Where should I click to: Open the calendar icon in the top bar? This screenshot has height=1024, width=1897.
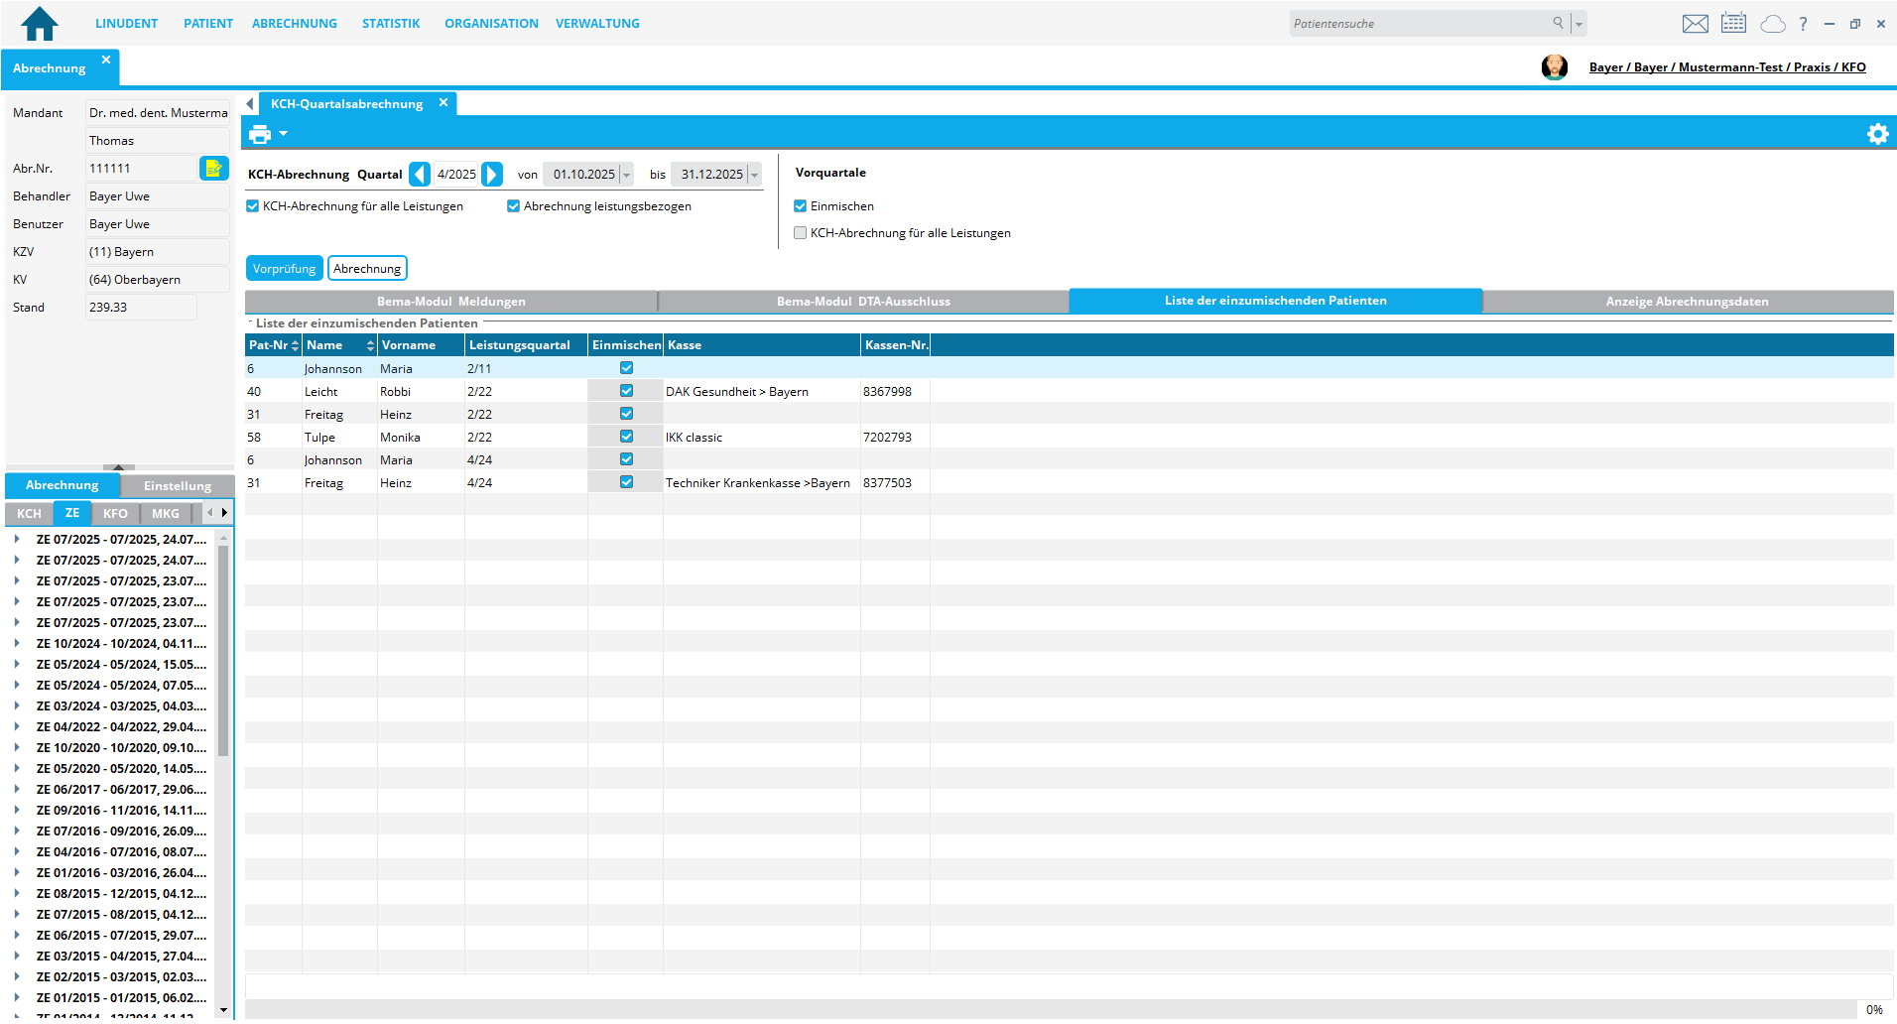(1733, 24)
